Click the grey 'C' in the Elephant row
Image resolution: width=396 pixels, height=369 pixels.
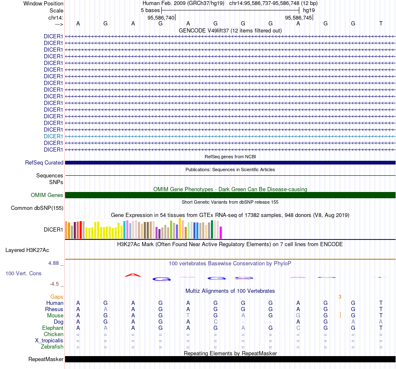point(298,328)
